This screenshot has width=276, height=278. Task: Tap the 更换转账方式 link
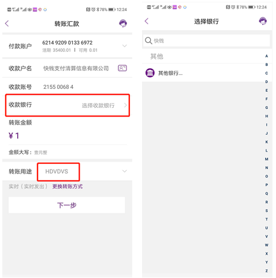(x=68, y=186)
